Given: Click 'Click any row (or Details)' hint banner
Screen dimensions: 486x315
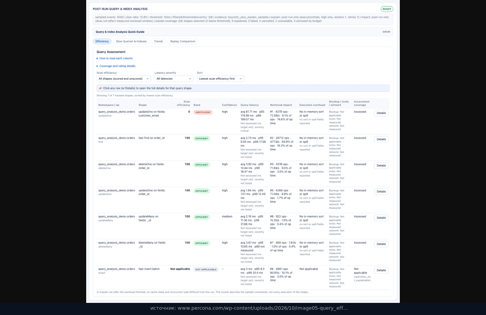Looking at the screenshot, I should coord(243,88).
